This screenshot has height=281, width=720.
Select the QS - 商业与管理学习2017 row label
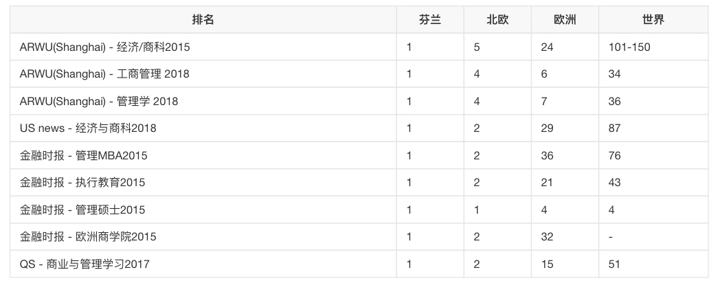coord(85,264)
